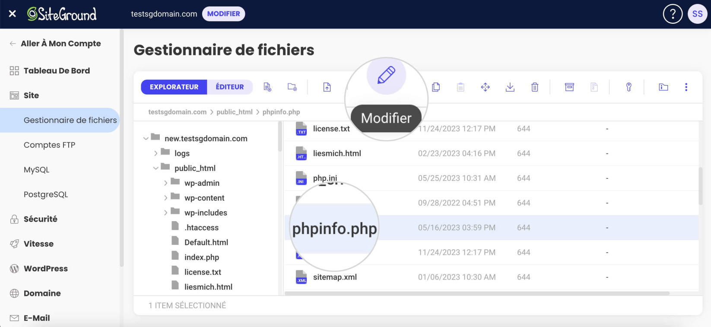The height and width of the screenshot is (327, 711).
Task: Expand the wp-includes folder chevron
Action: (165, 213)
